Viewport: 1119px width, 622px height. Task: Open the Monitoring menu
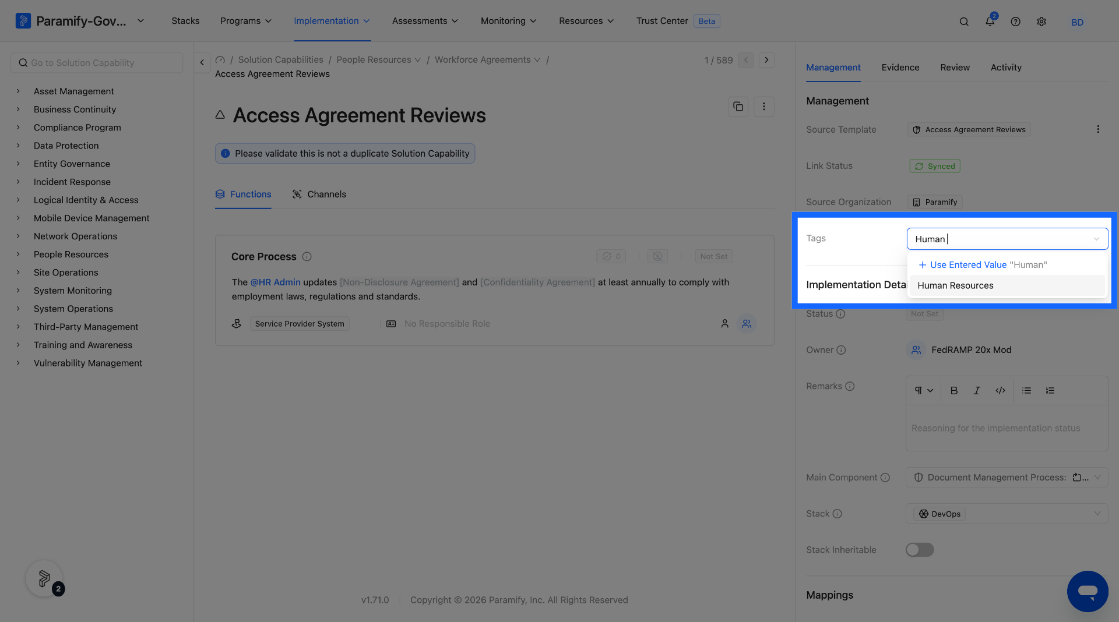coord(508,21)
